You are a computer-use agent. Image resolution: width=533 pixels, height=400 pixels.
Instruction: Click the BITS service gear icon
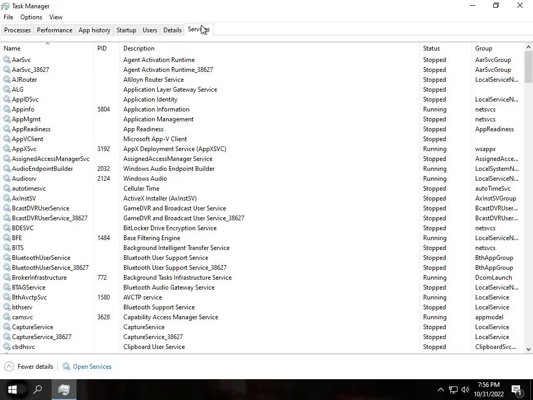click(x=6, y=247)
